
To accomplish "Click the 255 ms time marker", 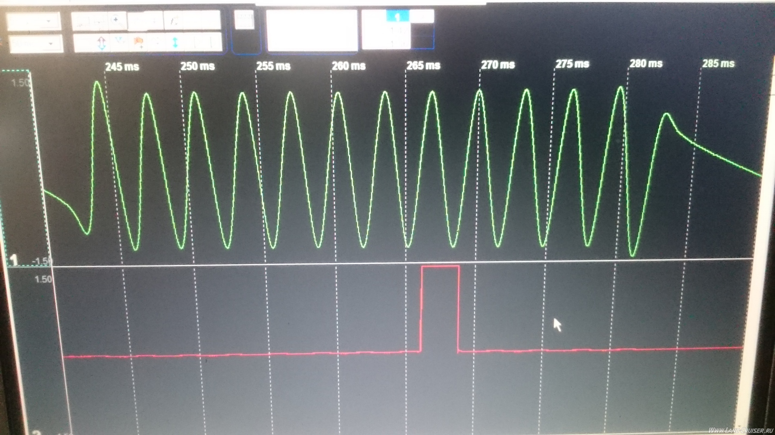I will (x=273, y=66).
